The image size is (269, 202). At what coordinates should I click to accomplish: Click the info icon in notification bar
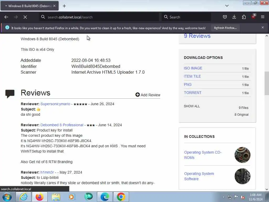pyautogui.click(x=7, y=27)
